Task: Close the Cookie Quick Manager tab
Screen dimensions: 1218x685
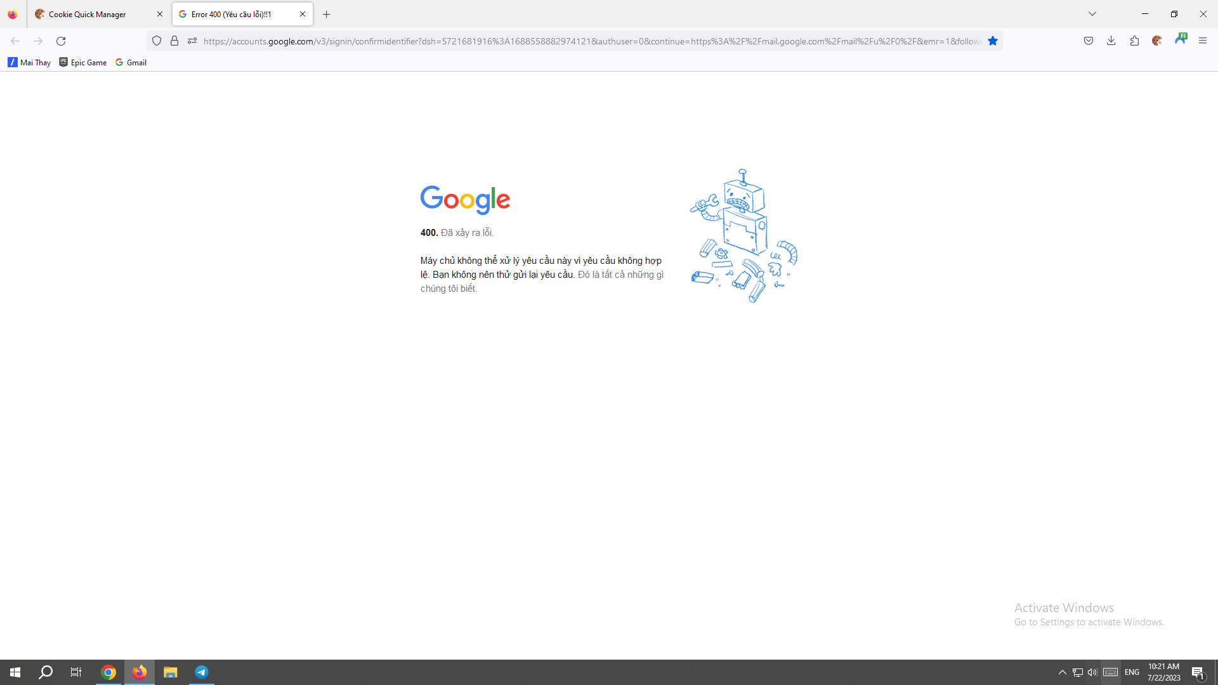Action: (x=160, y=14)
